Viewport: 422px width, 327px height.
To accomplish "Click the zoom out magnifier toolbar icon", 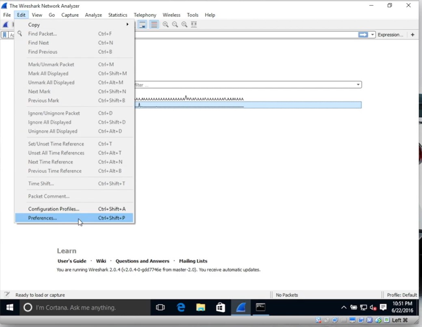I will coord(175,24).
